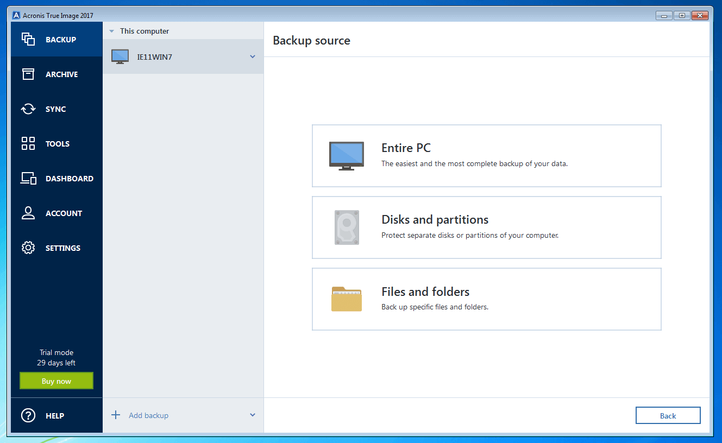Click the Backup sidebar icon
This screenshot has width=722, height=443.
click(x=28, y=39)
